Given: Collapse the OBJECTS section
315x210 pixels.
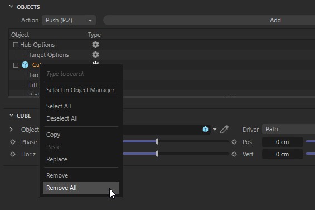Looking at the screenshot, I should pyautogui.click(x=12, y=7).
